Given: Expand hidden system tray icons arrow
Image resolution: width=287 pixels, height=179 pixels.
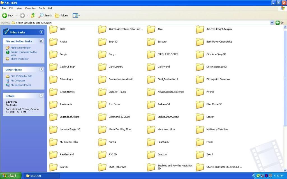Looking at the screenshot, I should (254, 176).
